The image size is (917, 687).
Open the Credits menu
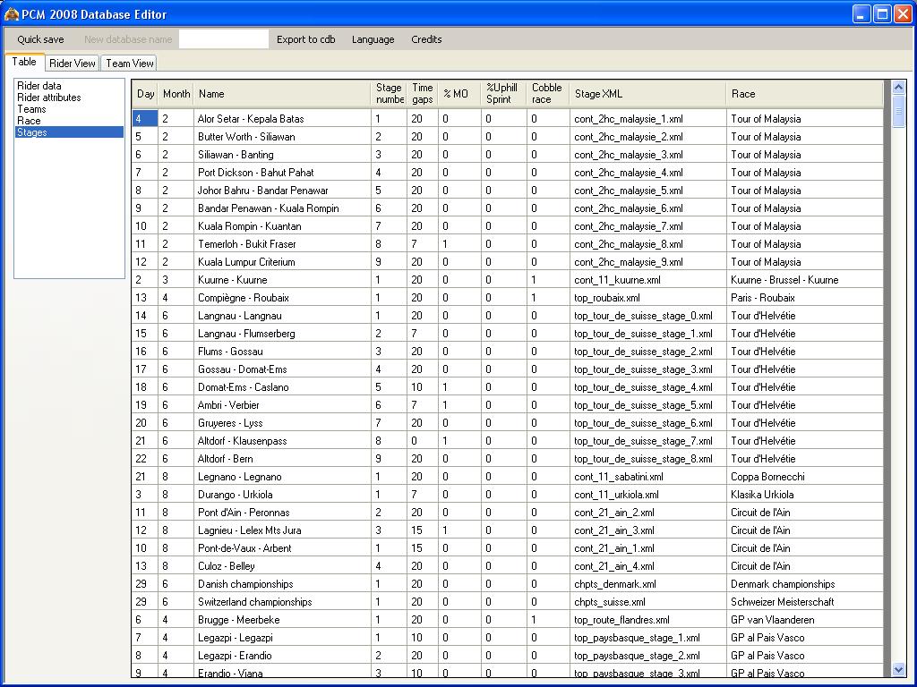pos(426,39)
